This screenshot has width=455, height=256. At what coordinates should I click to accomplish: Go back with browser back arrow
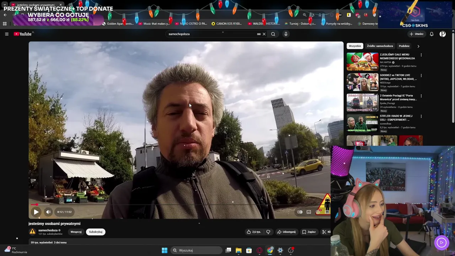click(x=5, y=15)
